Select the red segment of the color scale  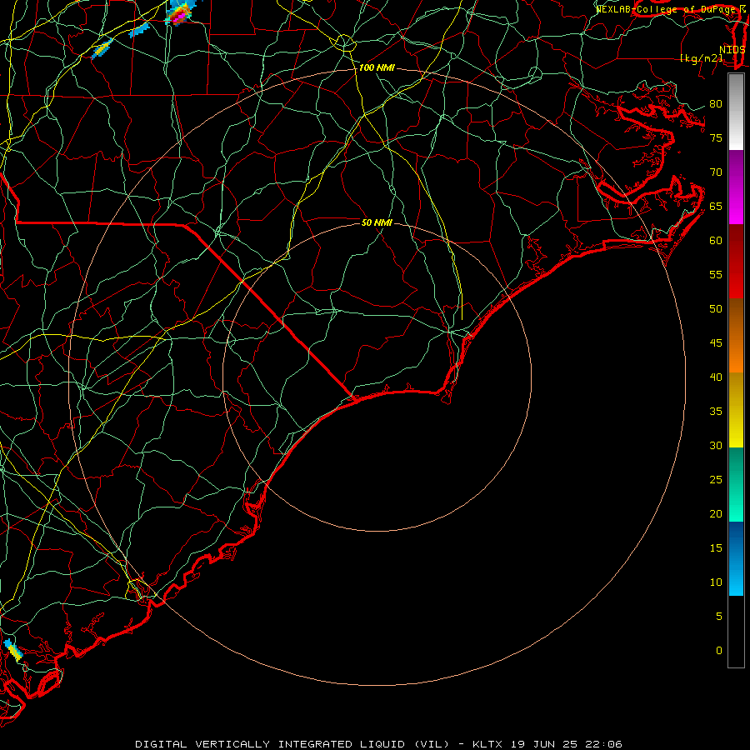point(736,261)
